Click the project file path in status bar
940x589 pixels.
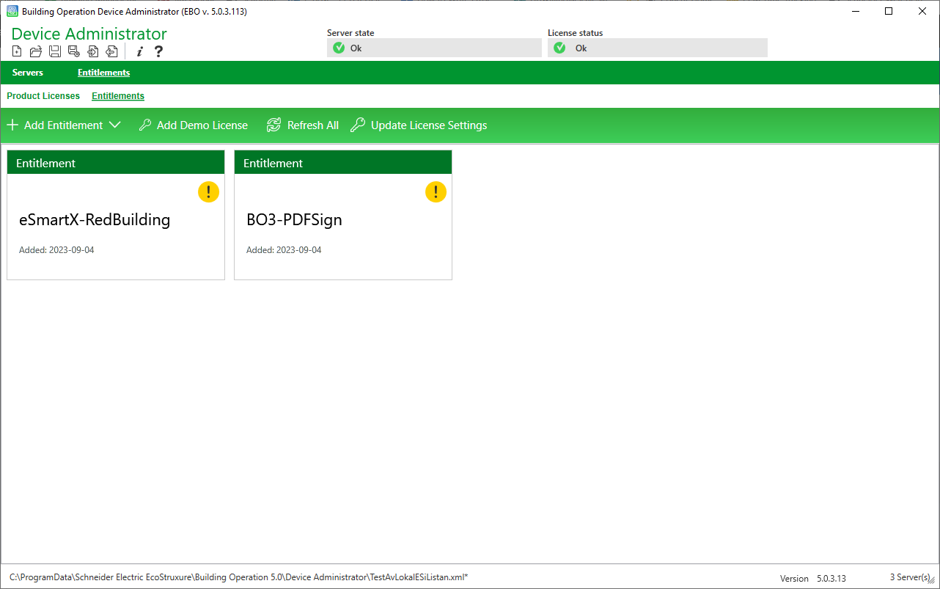238,577
